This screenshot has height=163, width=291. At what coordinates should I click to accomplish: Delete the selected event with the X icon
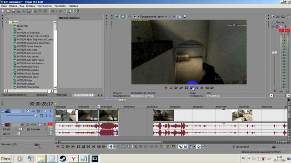click(135, 147)
